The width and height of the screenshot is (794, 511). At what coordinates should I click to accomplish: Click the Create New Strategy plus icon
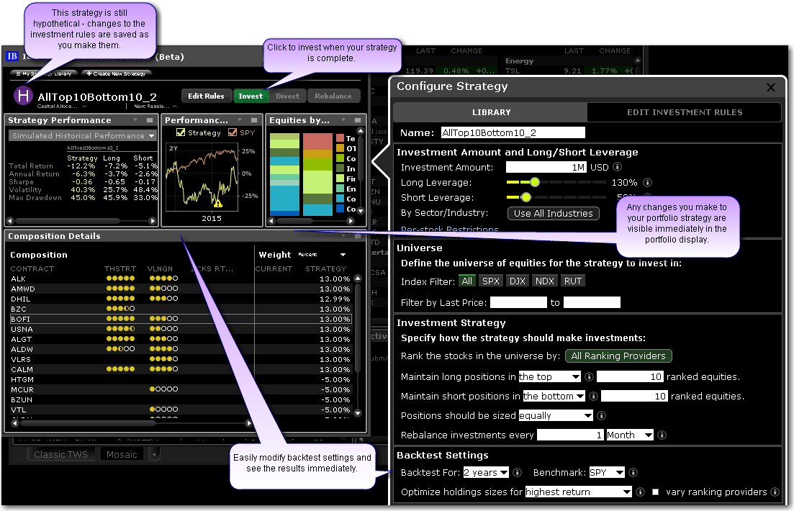pyautogui.click(x=89, y=73)
